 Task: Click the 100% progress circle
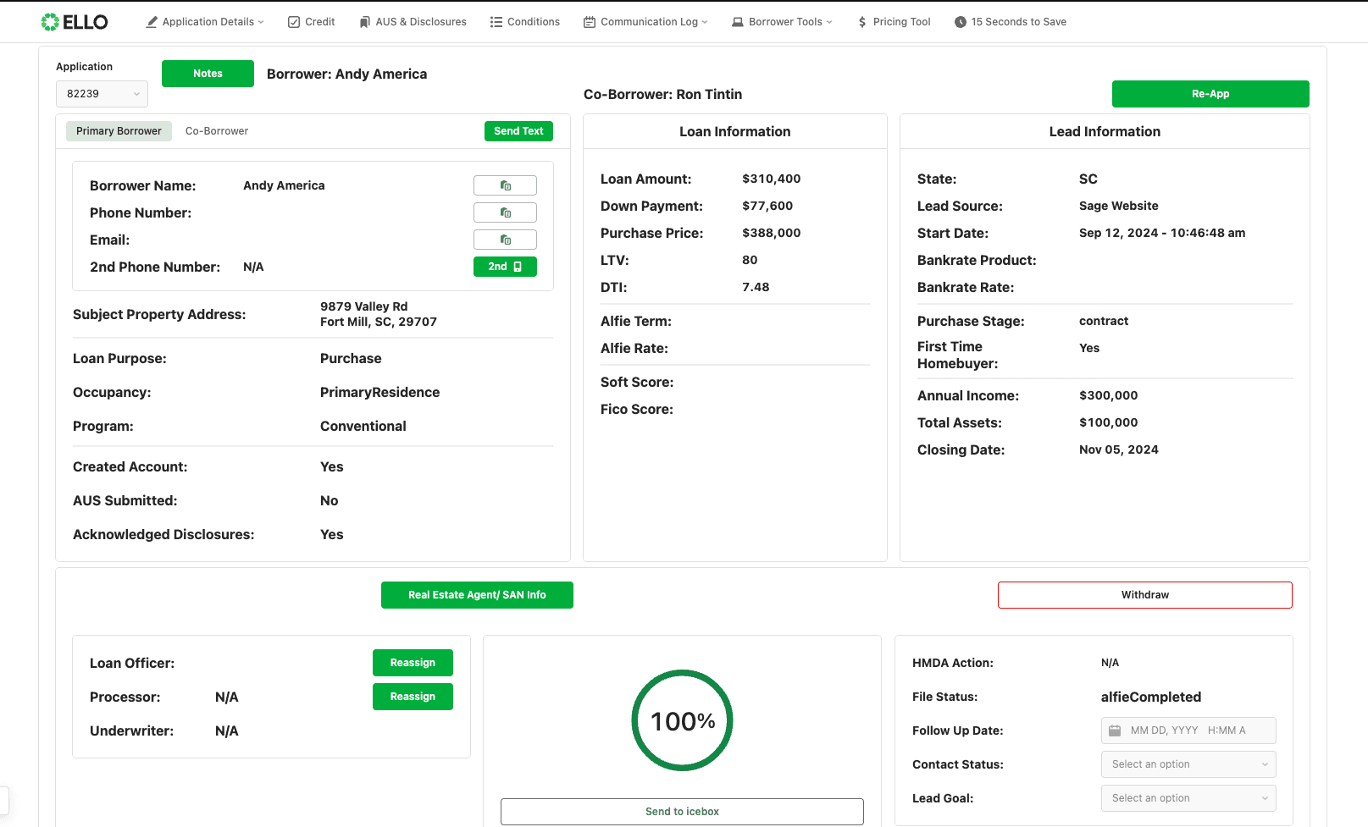point(682,720)
